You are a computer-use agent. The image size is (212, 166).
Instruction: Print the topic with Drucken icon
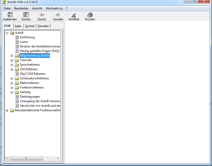[90, 15]
